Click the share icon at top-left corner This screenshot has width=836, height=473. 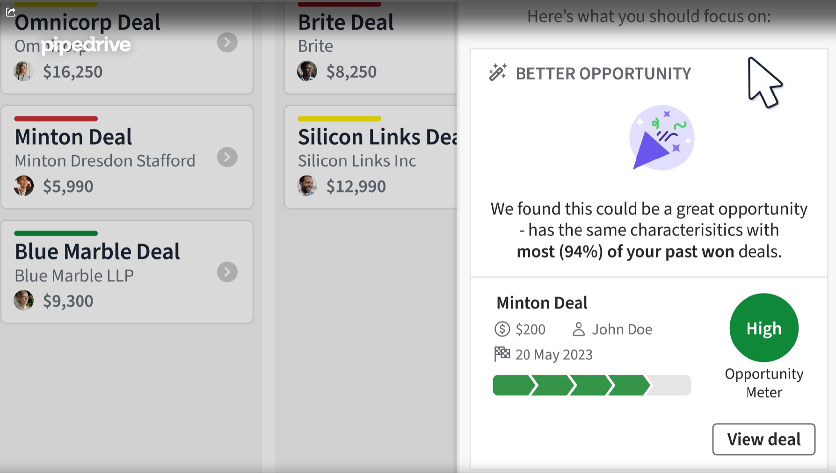click(11, 12)
